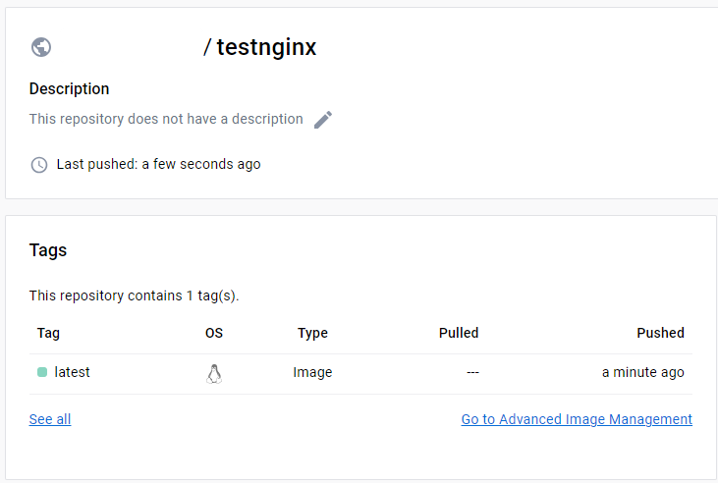Open the See all tags link

click(50, 419)
